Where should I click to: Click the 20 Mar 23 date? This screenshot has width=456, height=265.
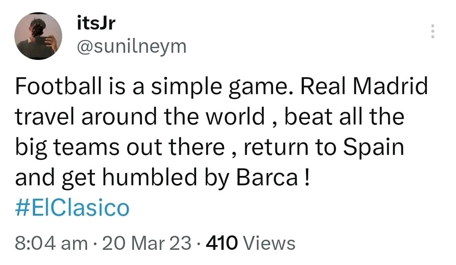coord(147,243)
